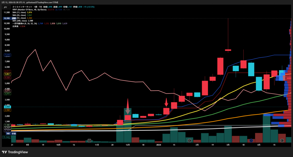Click the さくらインターネット symbol title
The width and height of the screenshot is (293, 157).
coord(25,7)
